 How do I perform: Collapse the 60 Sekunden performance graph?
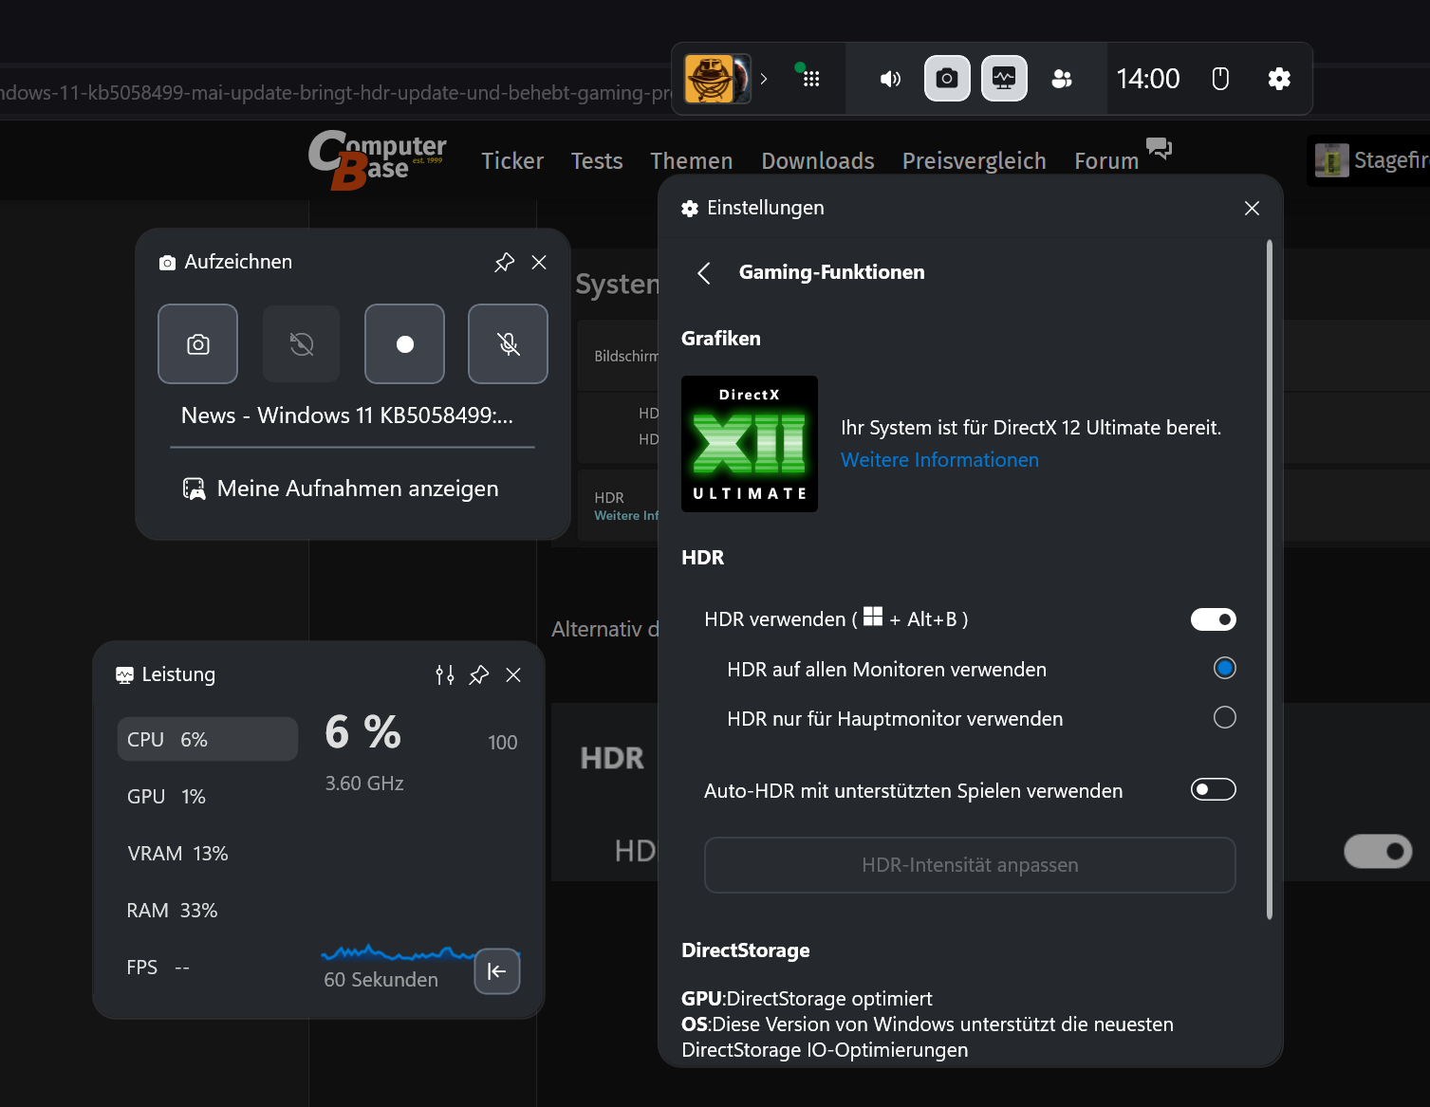point(496,971)
